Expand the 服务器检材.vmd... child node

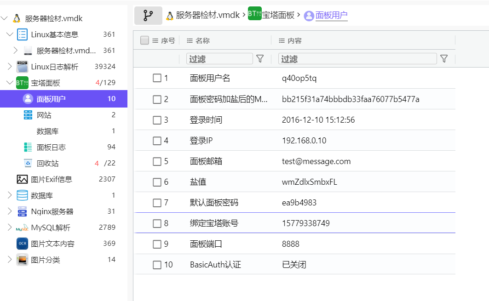point(15,50)
